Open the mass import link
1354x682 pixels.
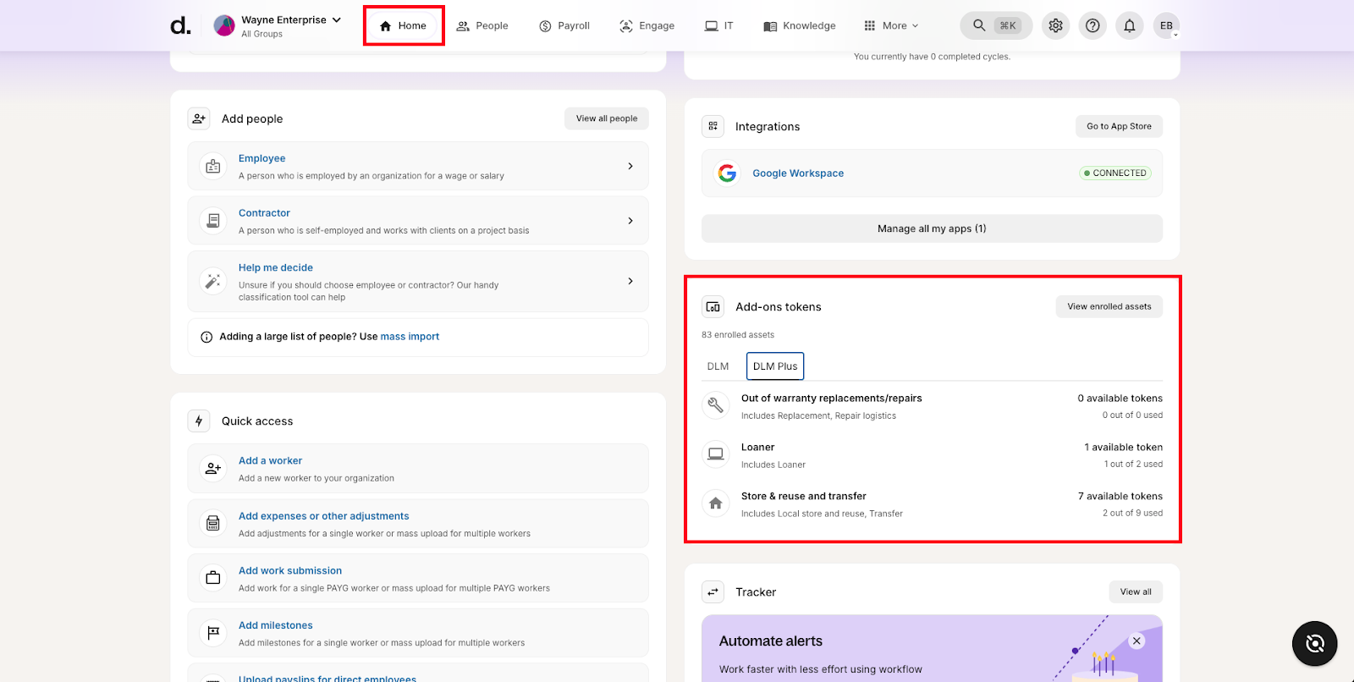point(410,337)
